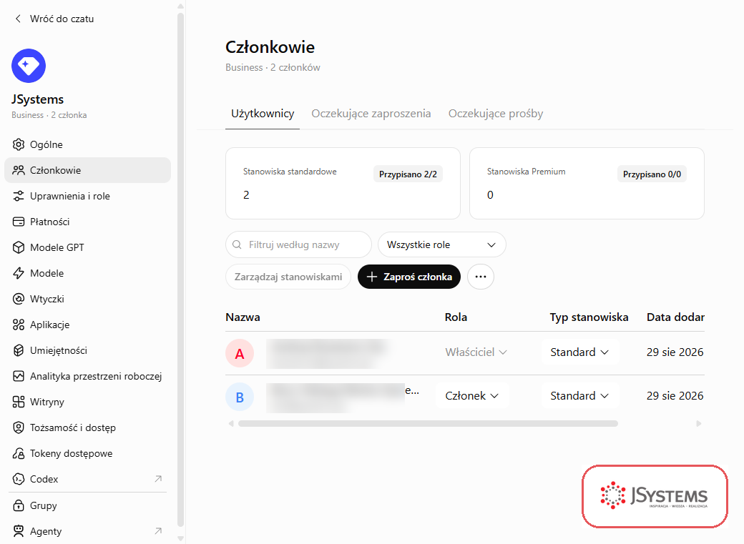Click the back arrow next to Wróć do czatu

click(x=18, y=19)
